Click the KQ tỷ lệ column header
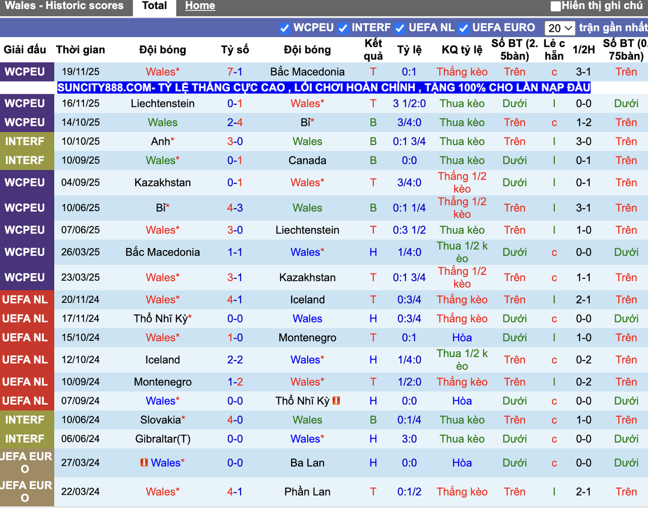 462,50
